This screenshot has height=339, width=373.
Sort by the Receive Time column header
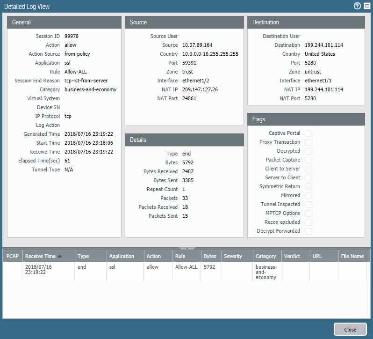pos(43,256)
